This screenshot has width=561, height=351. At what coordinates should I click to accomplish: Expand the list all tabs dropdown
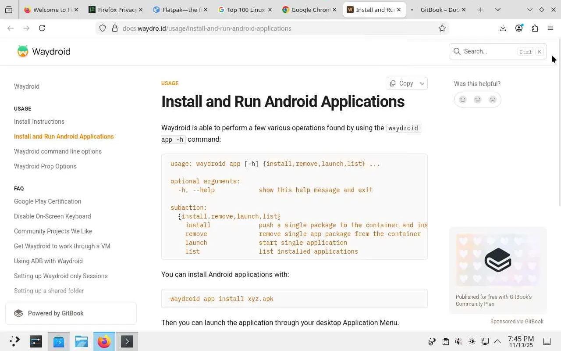pos(497,10)
